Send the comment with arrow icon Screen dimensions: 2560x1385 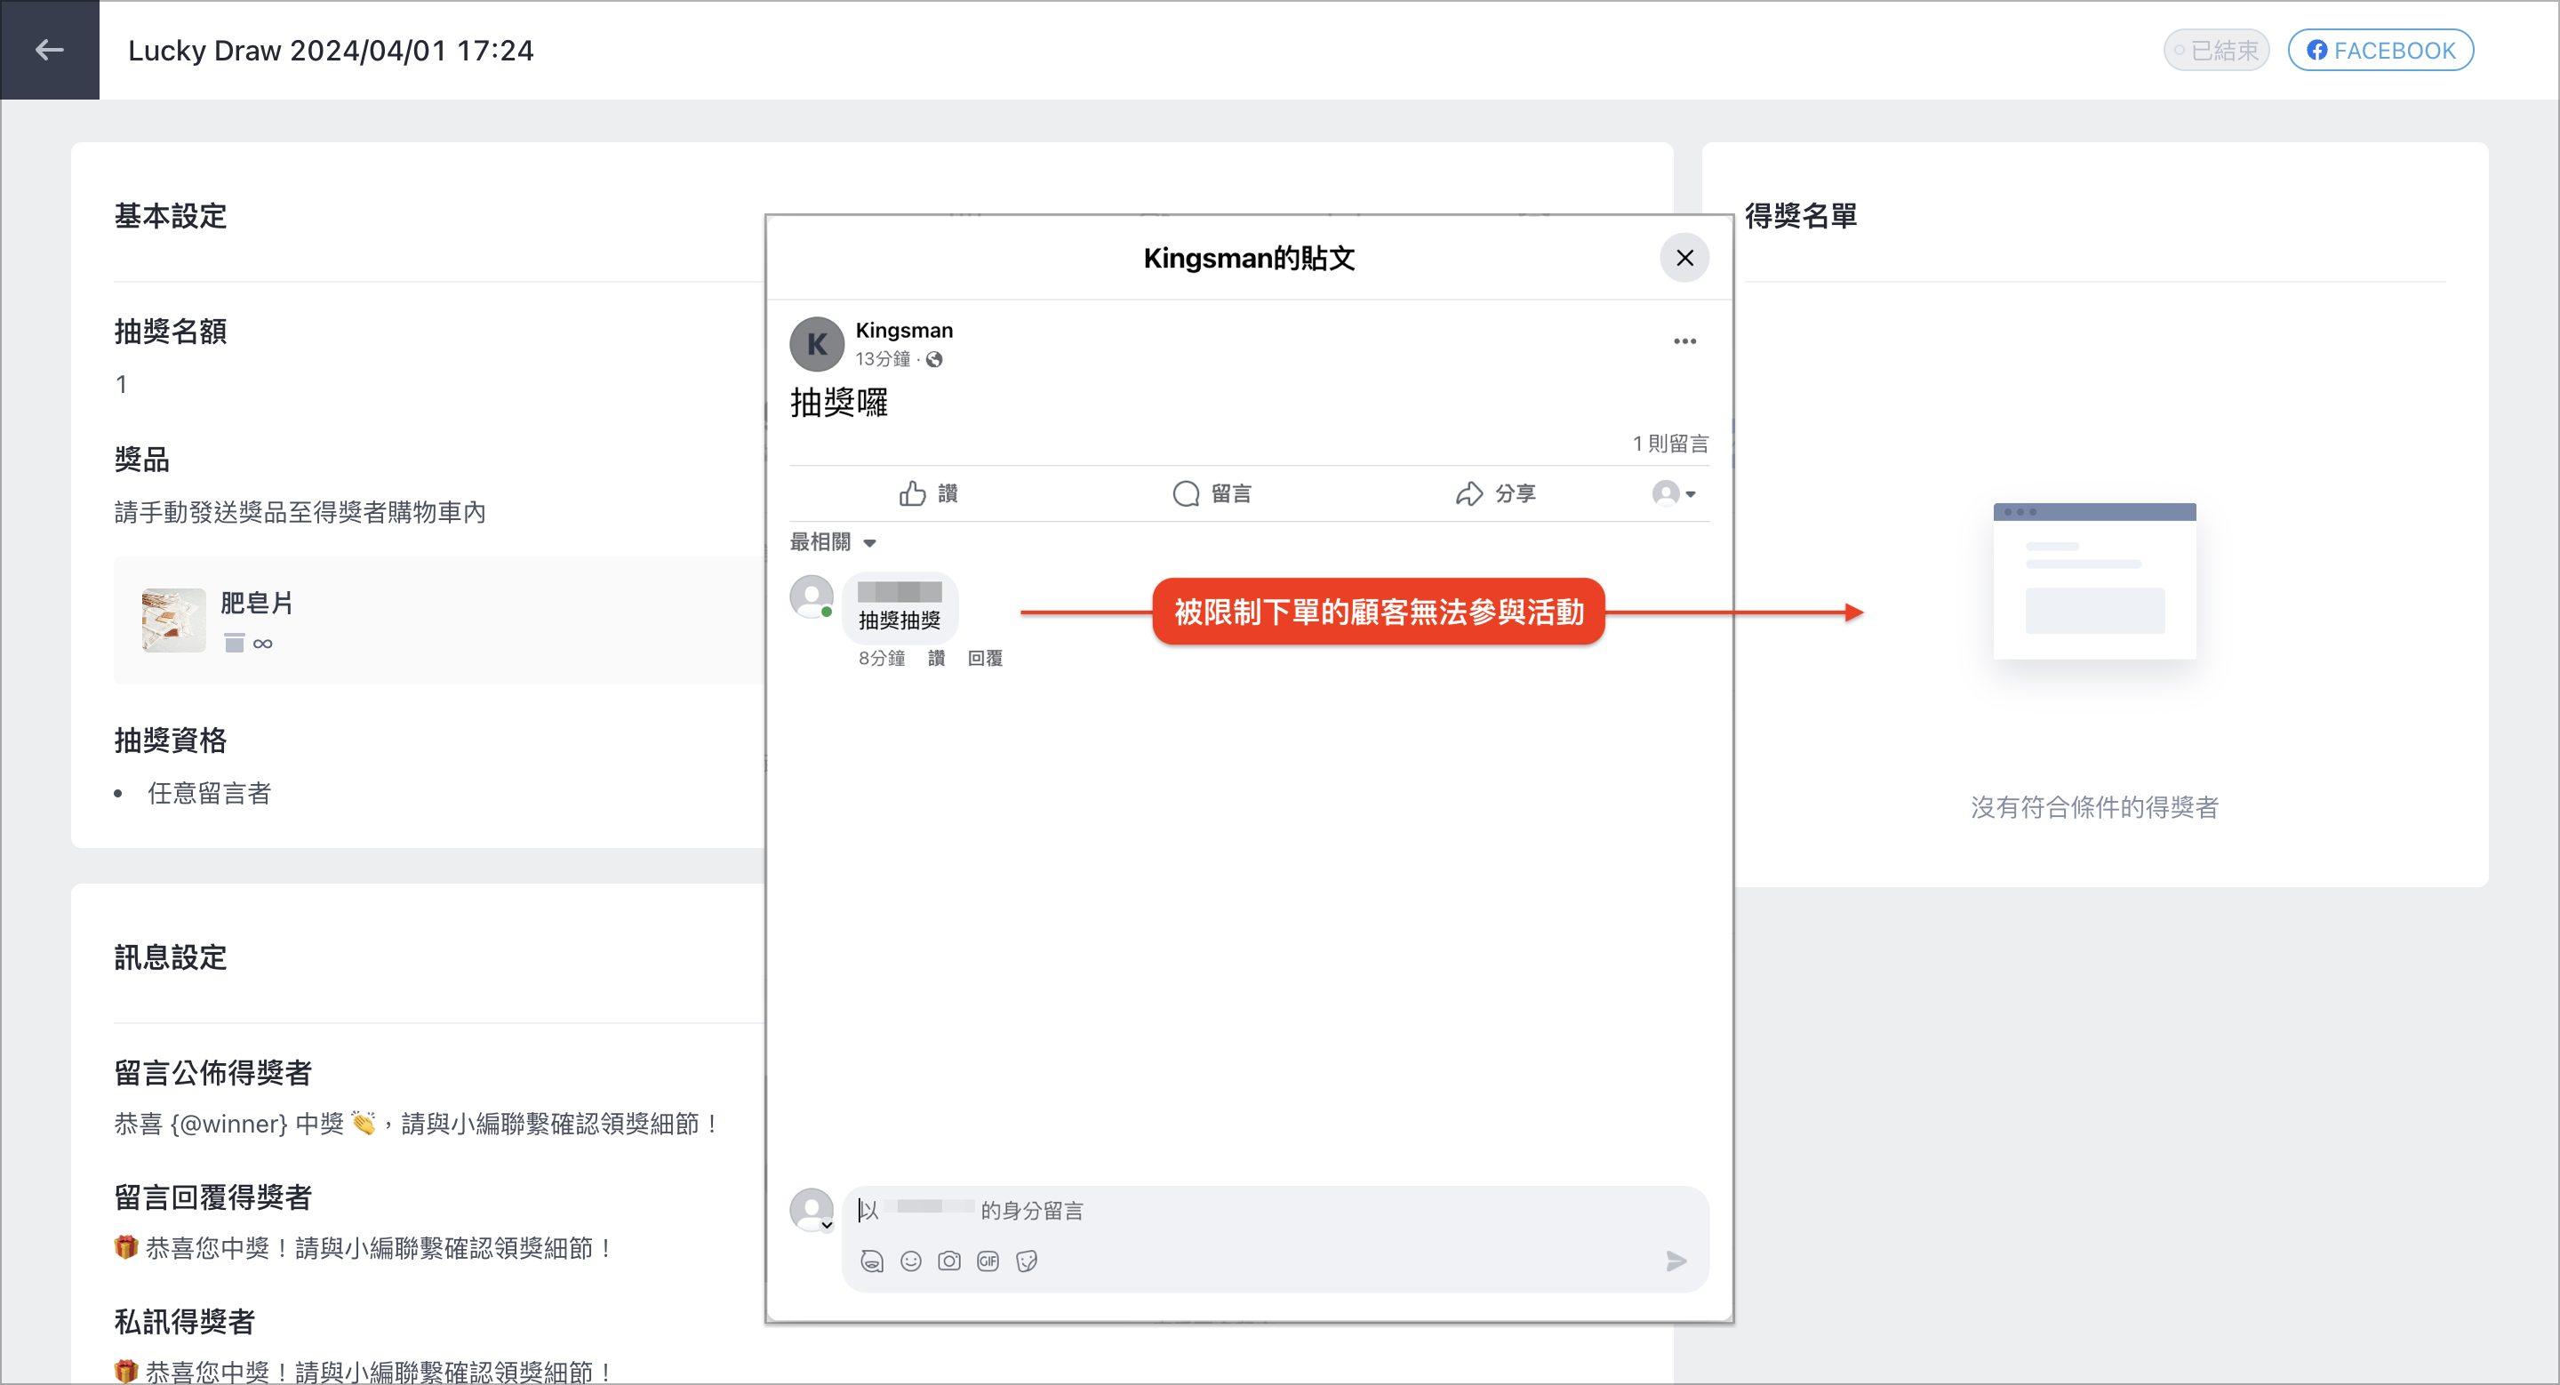tap(1675, 1261)
